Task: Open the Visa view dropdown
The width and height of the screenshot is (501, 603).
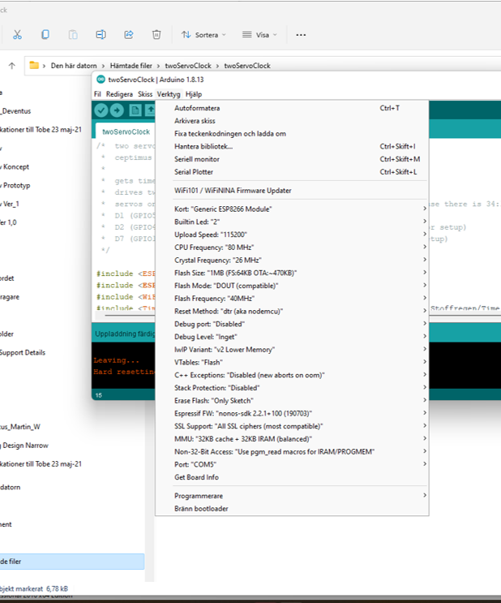Action: point(259,35)
